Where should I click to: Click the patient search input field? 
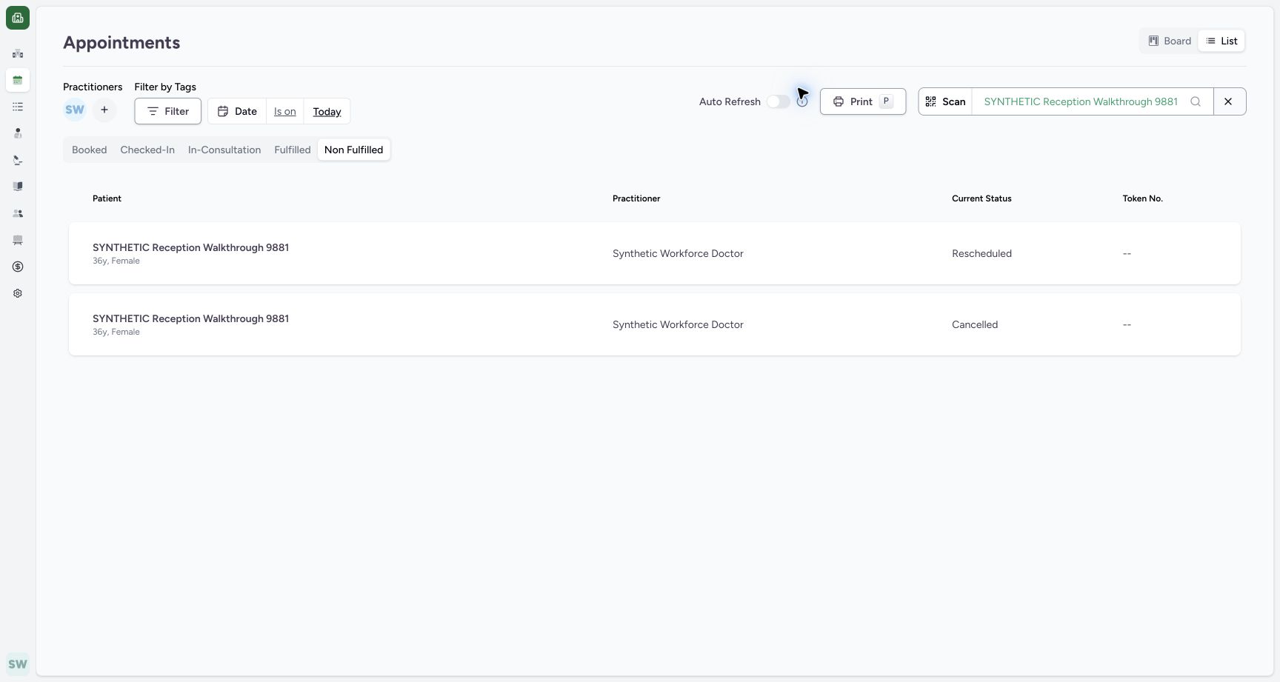click(1093, 101)
